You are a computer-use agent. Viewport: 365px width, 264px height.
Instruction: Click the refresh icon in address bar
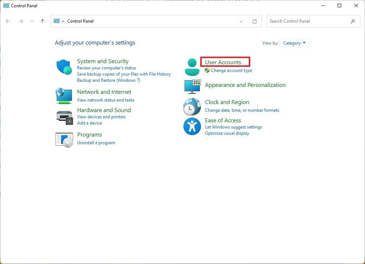pos(255,21)
